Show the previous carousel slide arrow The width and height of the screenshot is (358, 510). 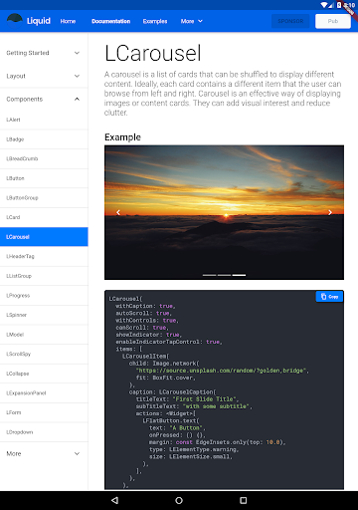point(118,212)
